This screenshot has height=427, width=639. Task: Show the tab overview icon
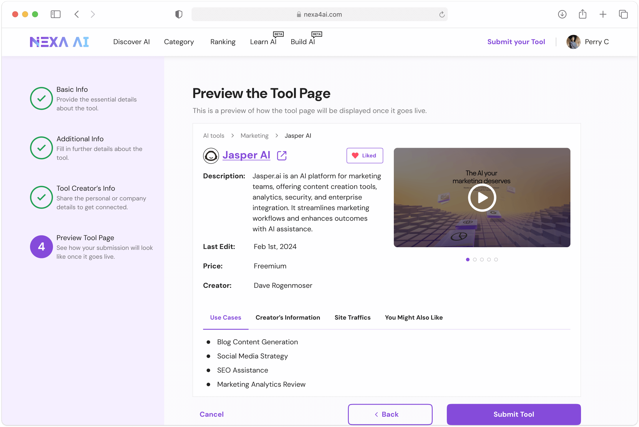(623, 14)
